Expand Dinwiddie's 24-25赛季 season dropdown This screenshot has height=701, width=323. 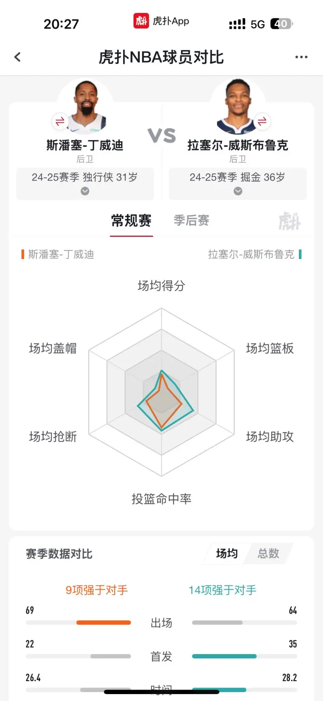click(x=85, y=177)
